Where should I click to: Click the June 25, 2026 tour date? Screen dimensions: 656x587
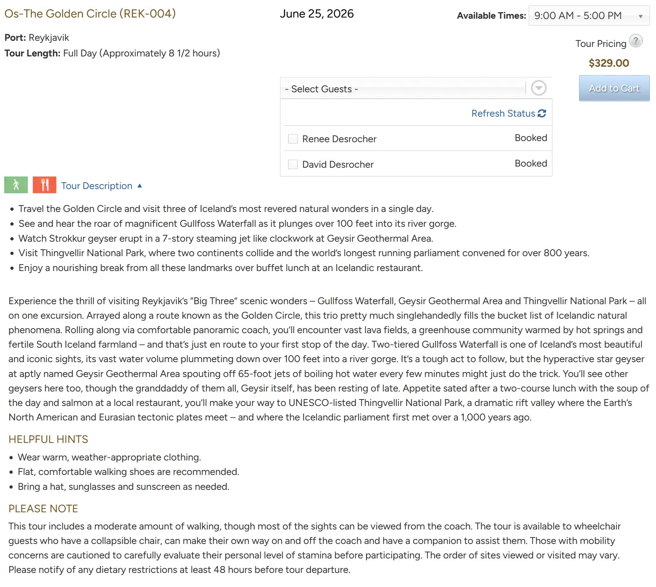coord(317,14)
